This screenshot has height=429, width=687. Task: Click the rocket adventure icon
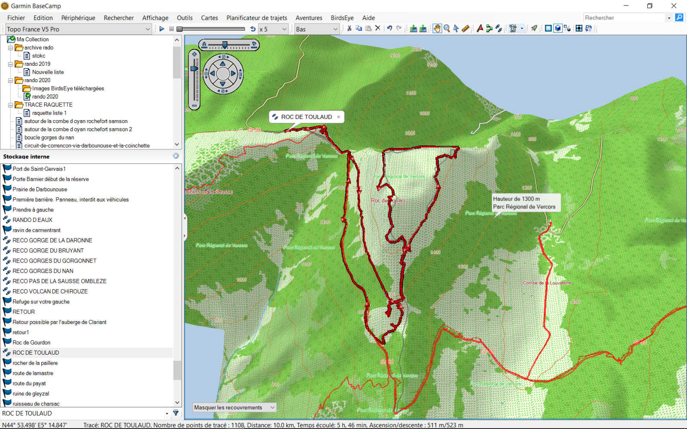[534, 29]
